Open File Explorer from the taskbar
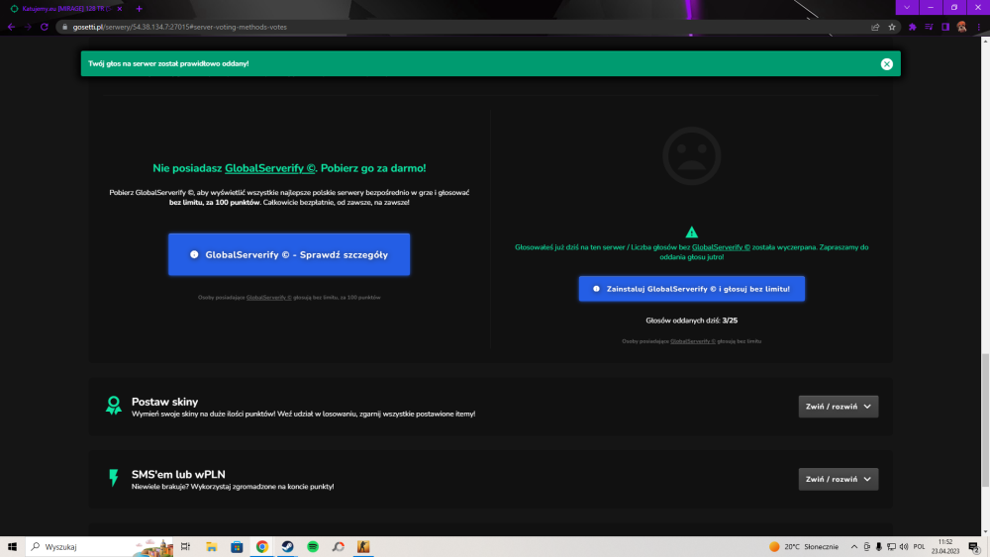 click(212, 546)
